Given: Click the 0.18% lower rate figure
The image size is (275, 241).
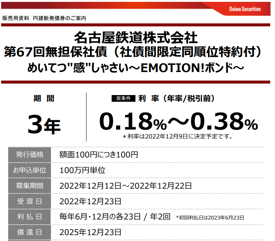Looking at the screenshot, I should click(x=133, y=121).
